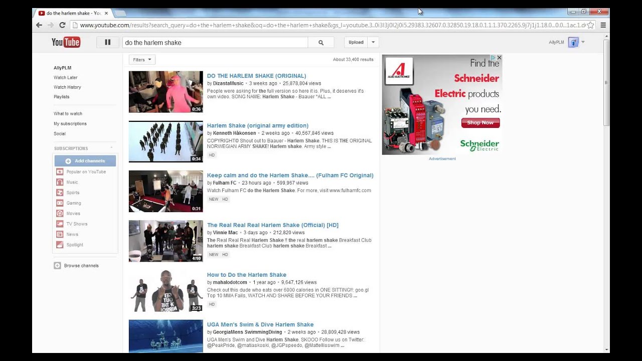Click the News channel icon
This screenshot has height=361, width=642.
pyautogui.click(x=60, y=235)
